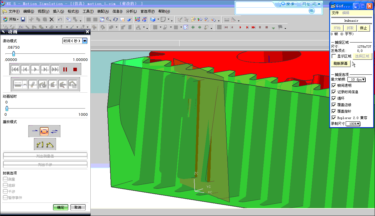Expand the measure icon dropdown arrow

pos(25,85)
